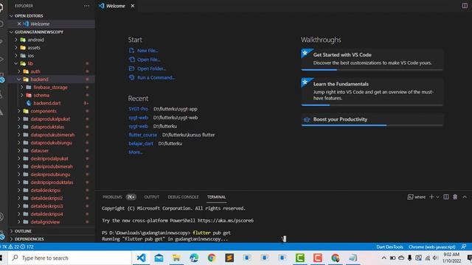This screenshot has width=472, height=265.
Task: Click volume speaker icon in tray
Action: pyautogui.click(x=435, y=258)
